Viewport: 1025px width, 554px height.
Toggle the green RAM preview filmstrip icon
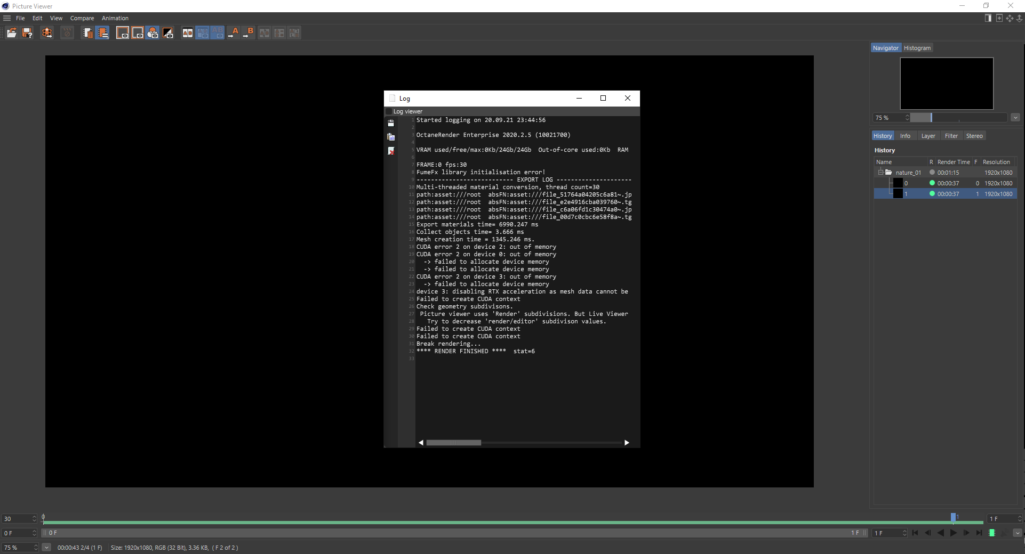click(992, 533)
